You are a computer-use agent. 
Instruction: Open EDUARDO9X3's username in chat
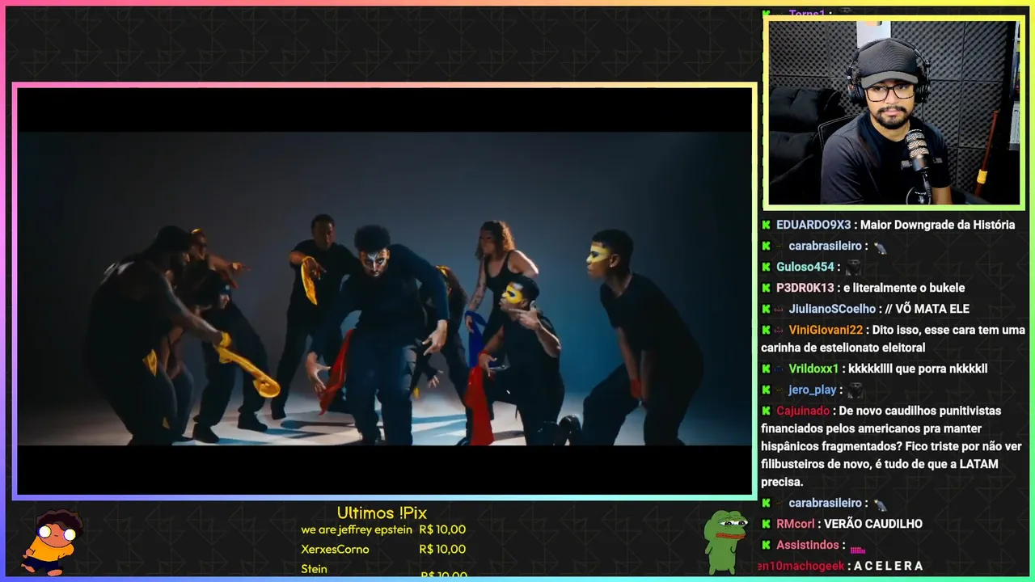pos(813,225)
